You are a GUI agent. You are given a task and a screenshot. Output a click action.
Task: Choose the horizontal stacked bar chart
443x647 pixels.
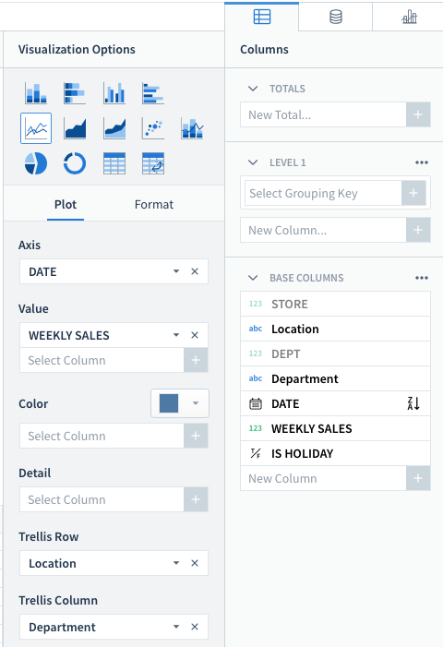[75, 93]
